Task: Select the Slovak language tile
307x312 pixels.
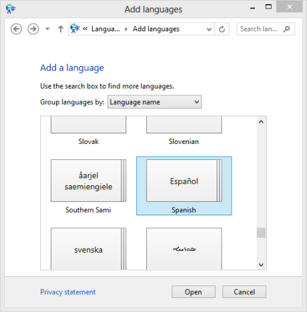Action: [89, 131]
